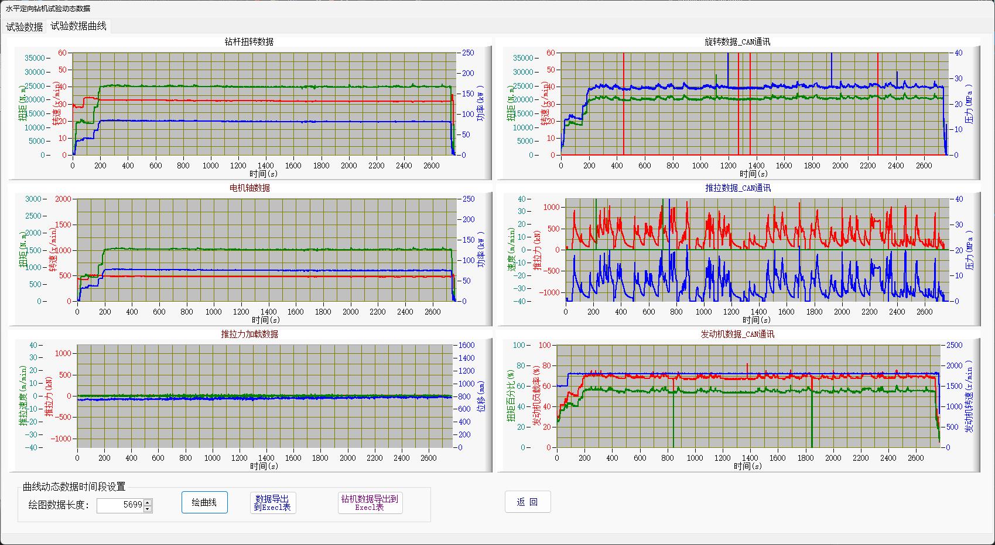Click inside the 推拉力加载数据 chart plot area
Viewport: 995px width, 545px height.
point(266,396)
